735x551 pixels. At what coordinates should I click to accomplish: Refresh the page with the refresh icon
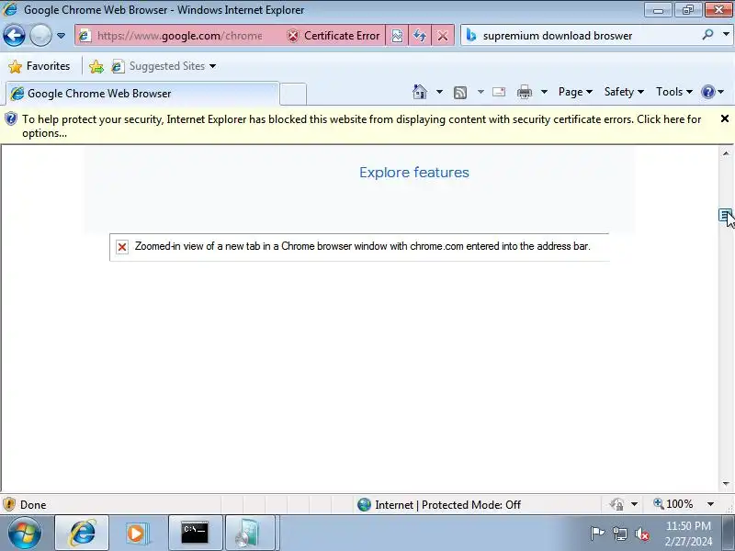tap(420, 36)
